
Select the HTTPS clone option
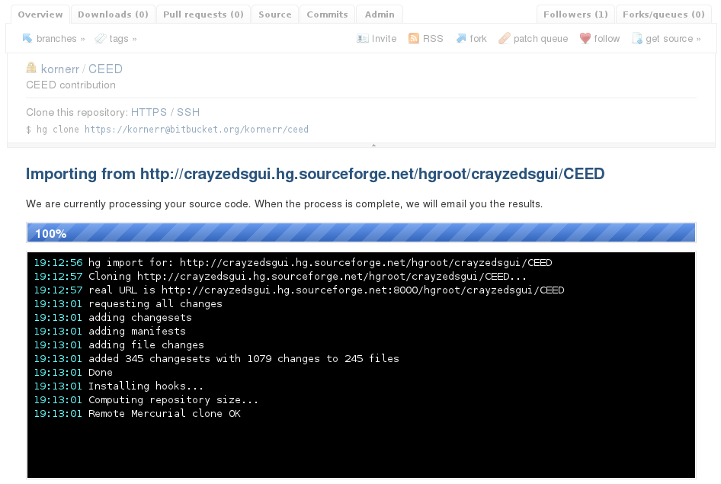(x=149, y=112)
